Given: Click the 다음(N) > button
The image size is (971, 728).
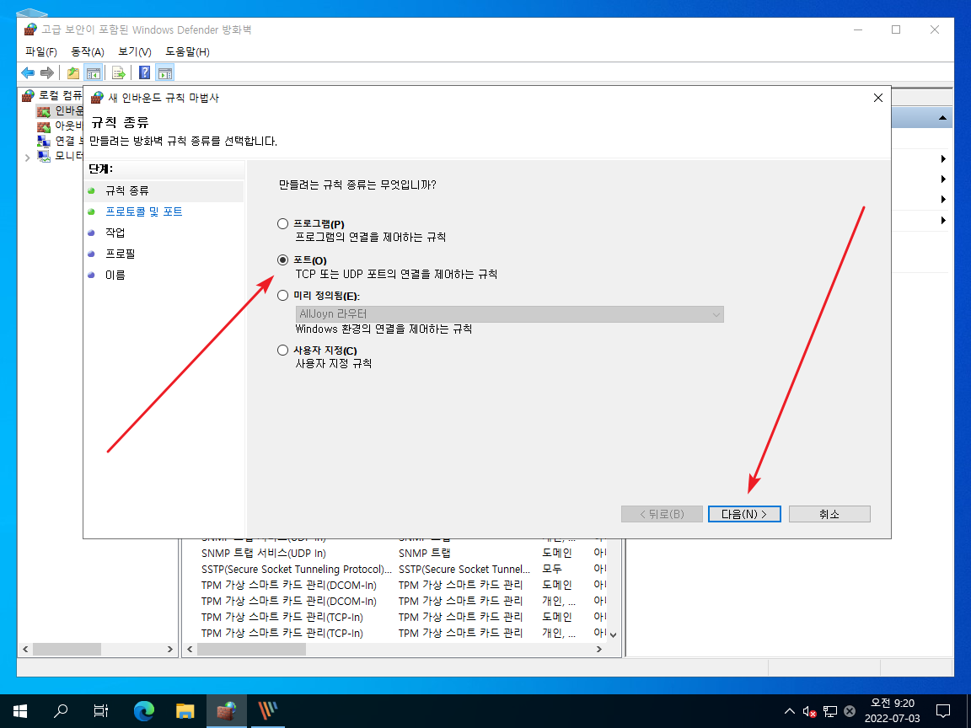Looking at the screenshot, I should click(744, 514).
